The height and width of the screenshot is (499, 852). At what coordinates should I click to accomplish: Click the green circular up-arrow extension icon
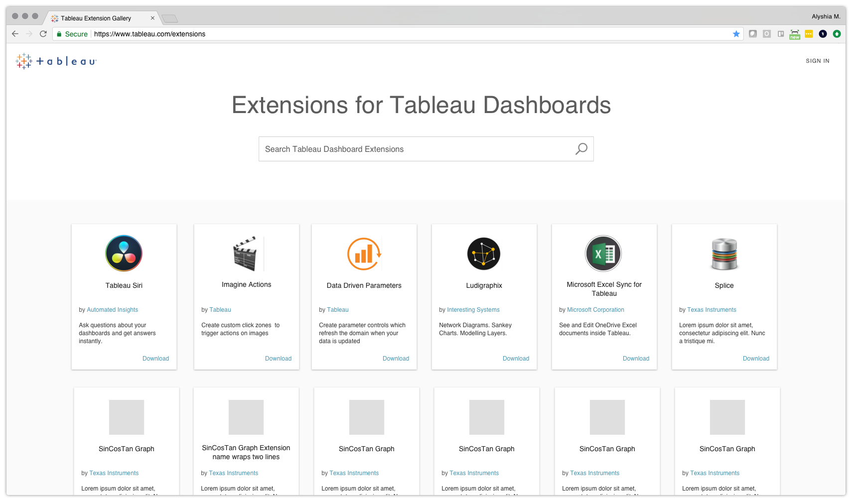[x=837, y=34]
